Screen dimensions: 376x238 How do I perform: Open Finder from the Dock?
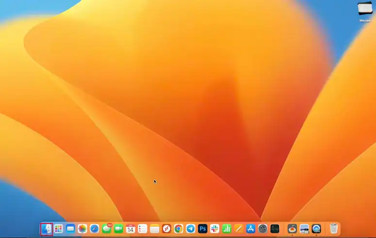click(x=47, y=228)
